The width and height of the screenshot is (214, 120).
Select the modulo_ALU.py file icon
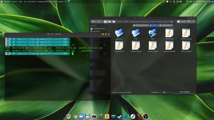pos(186,33)
